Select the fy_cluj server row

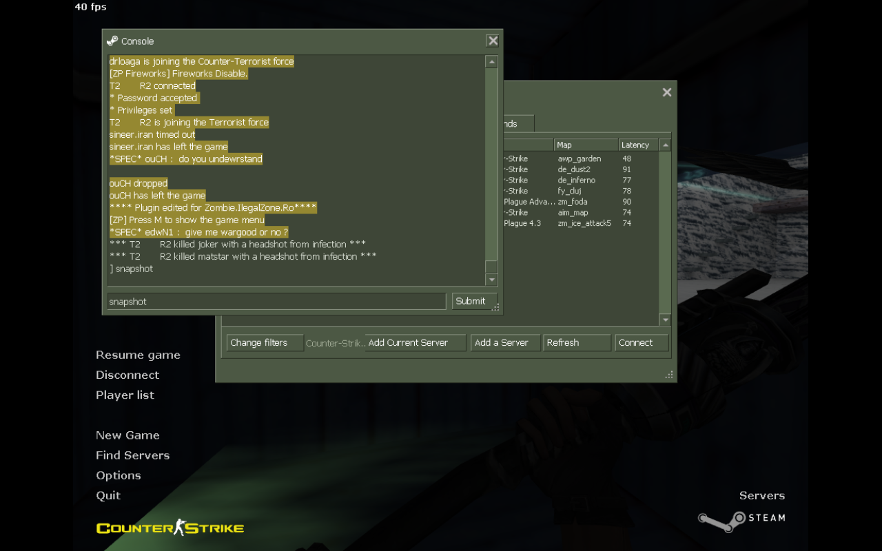(581, 191)
